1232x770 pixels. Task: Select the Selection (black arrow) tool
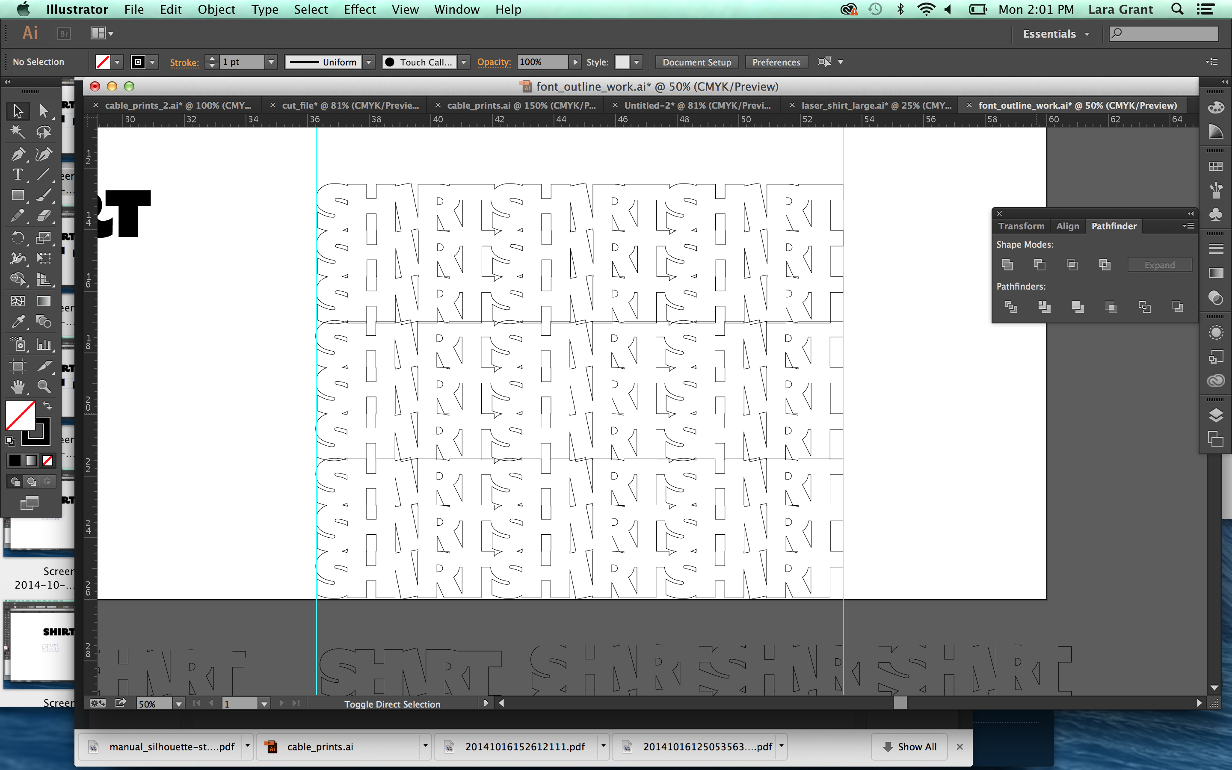click(18, 110)
